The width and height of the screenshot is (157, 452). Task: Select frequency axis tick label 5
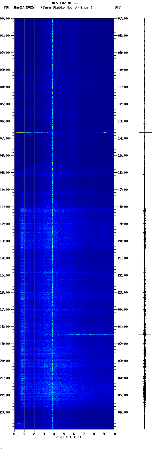[x=64, y=434]
